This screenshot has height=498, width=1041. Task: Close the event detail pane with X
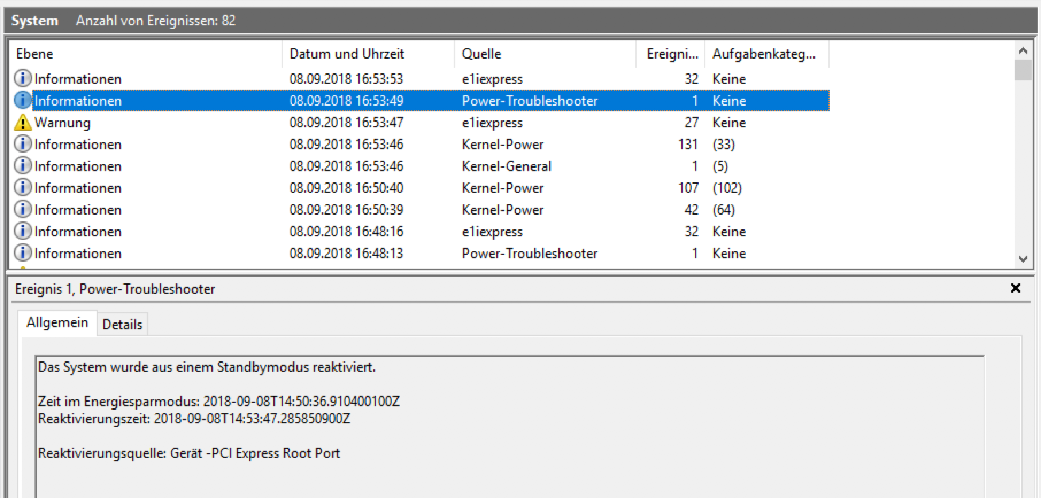(x=1016, y=288)
